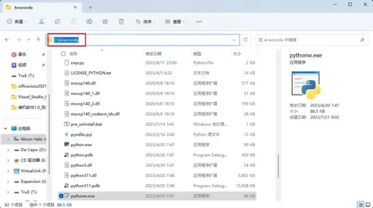Click the python.pdb file icon
373x208 pixels.
coord(67,155)
